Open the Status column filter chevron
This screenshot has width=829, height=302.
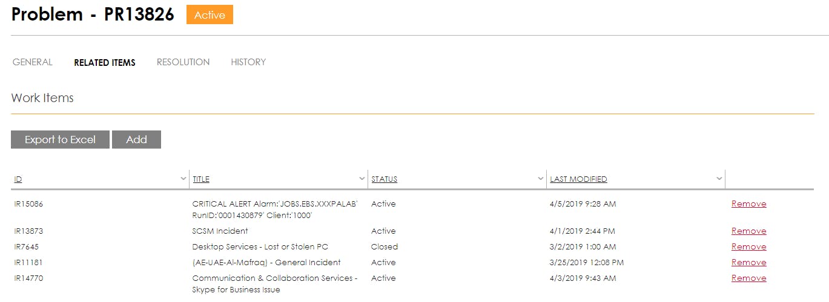(541, 178)
